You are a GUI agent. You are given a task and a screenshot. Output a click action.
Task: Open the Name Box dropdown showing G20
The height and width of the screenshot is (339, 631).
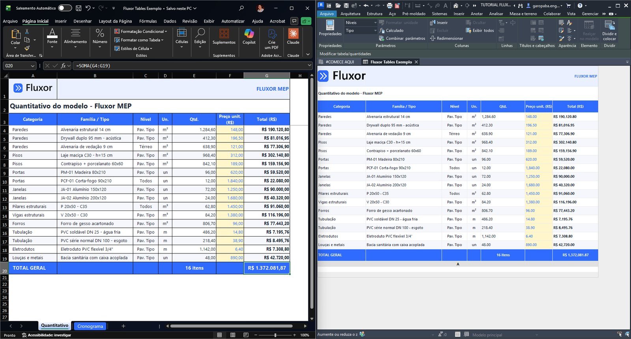click(33, 66)
